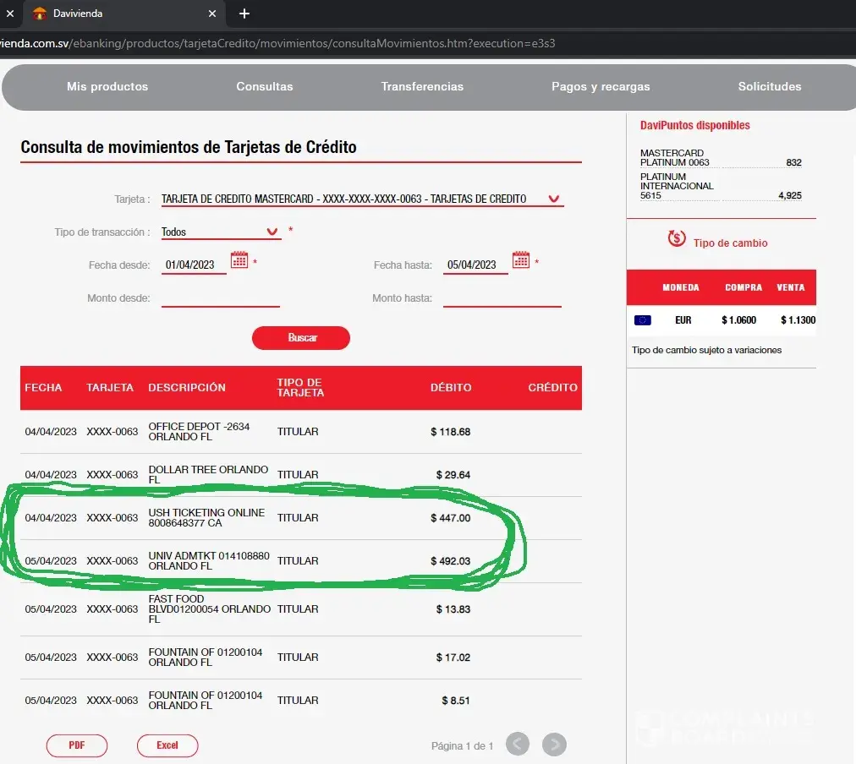The width and height of the screenshot is (856, 764).
Task: Select the USH TICKETING ONLINE description
Action: (x=206, y=517)
